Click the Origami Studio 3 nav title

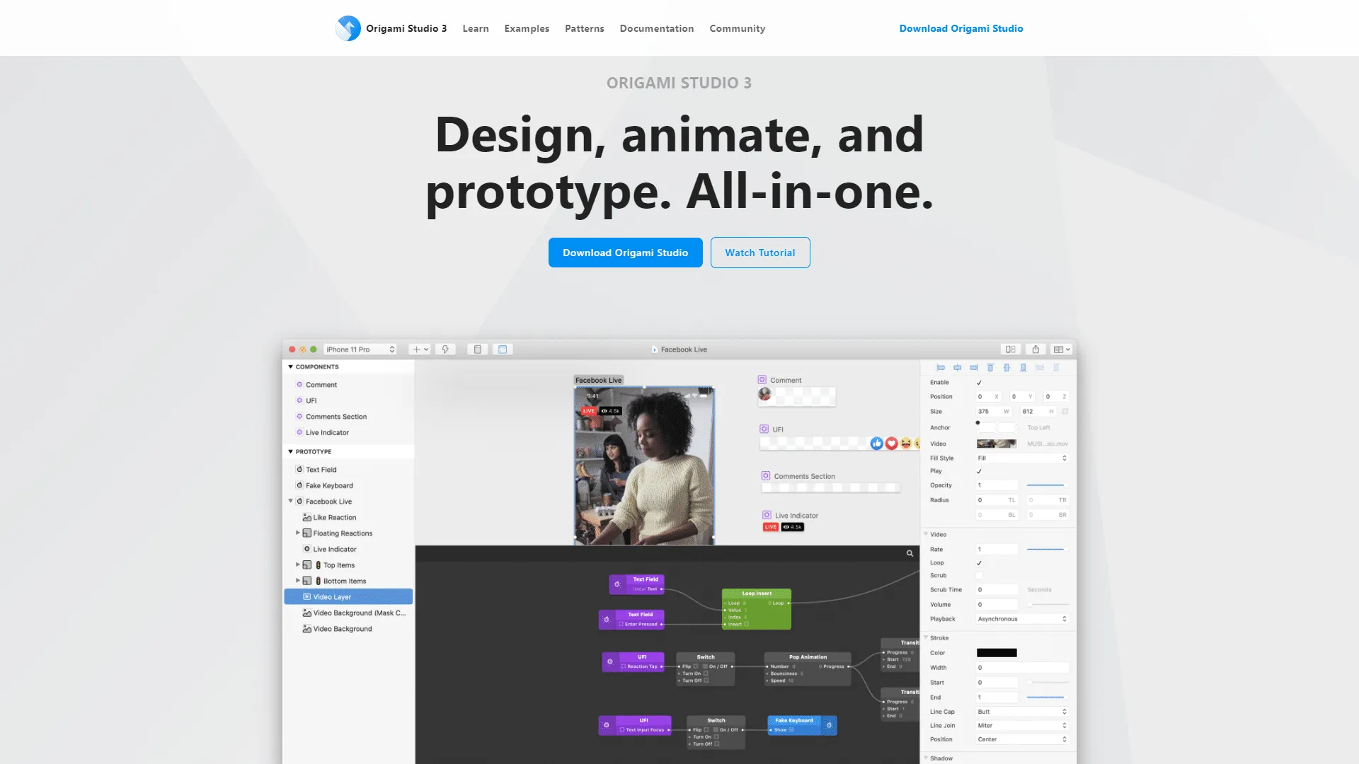click(406, 28)
